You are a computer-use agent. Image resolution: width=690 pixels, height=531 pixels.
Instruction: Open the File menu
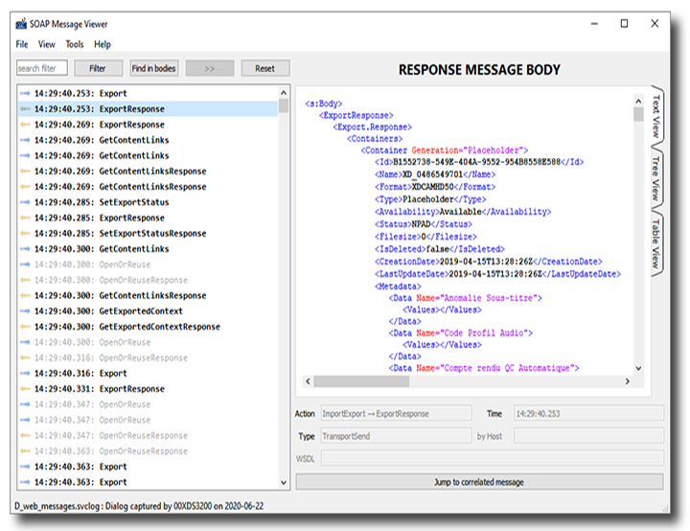coord(22,44)
